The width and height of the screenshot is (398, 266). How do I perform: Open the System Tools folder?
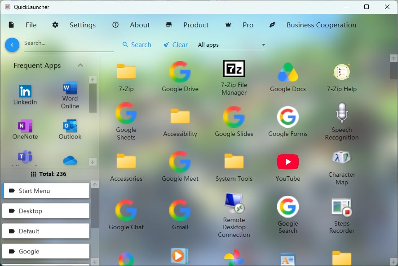point(234,167)
